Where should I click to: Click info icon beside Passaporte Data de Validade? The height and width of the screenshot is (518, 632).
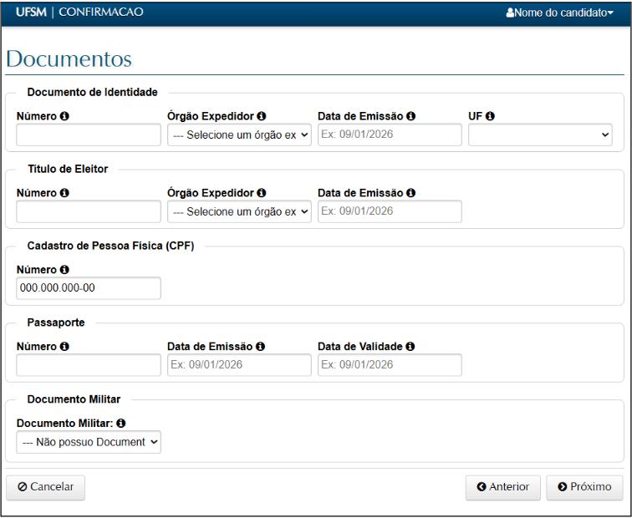(410, 346)
